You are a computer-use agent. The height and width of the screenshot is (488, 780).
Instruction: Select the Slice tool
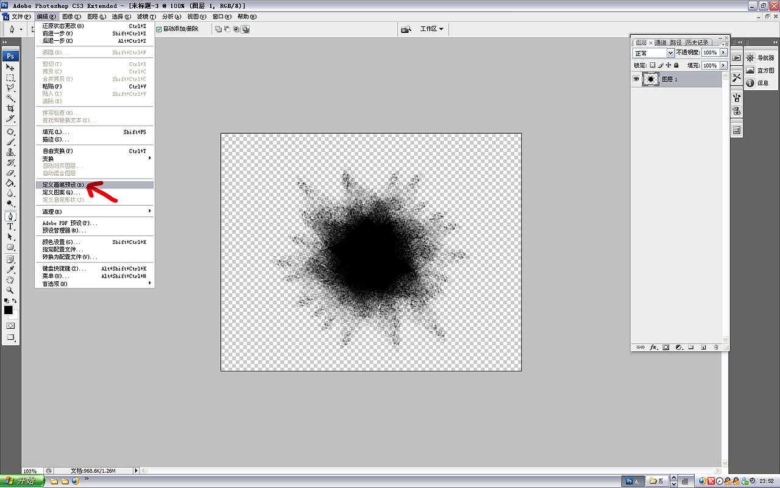[x=10, y=118]
